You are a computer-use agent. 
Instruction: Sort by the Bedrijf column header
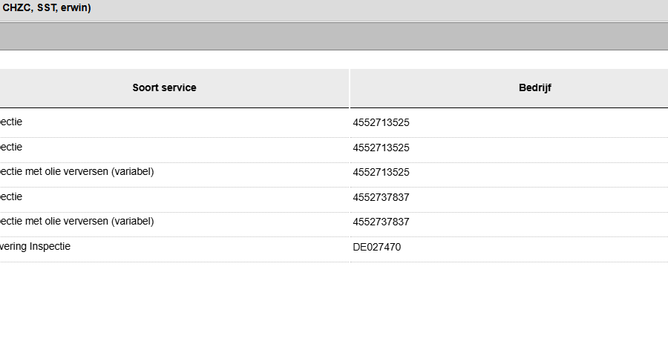534,87
